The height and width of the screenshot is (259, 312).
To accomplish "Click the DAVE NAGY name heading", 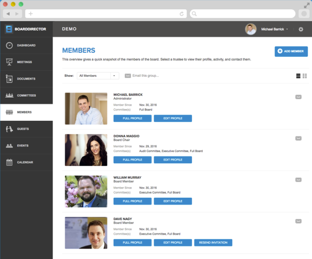I will [123, 219].
